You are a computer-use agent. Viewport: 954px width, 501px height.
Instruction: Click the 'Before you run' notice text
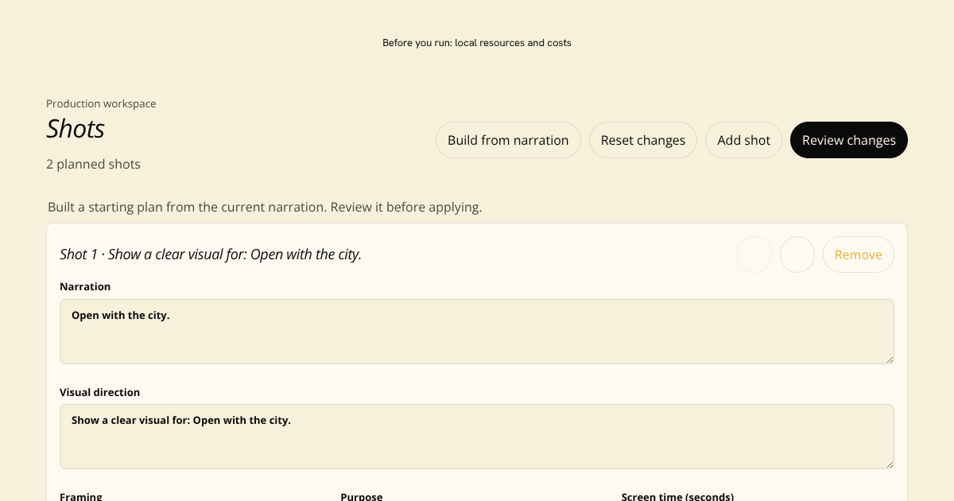click(x=477, y=43)
